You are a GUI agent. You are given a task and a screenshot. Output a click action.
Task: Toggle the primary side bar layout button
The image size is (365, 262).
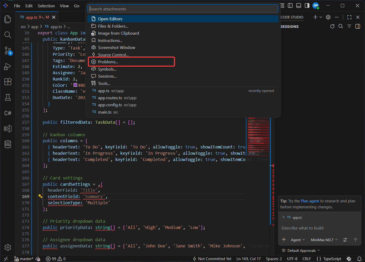click(x=290, y=5)
